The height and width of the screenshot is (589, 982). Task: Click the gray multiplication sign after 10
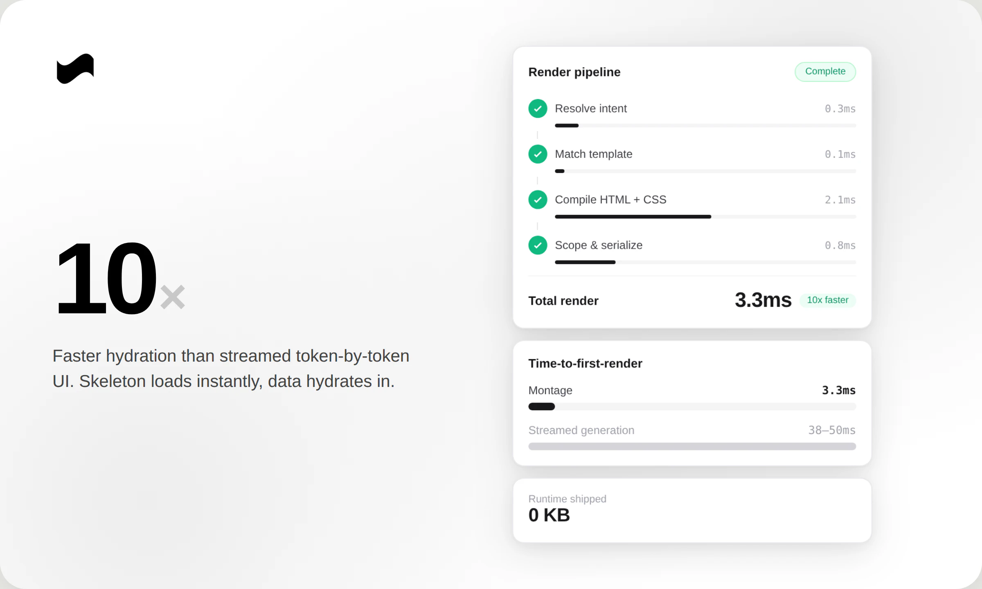tap(173, 297)
